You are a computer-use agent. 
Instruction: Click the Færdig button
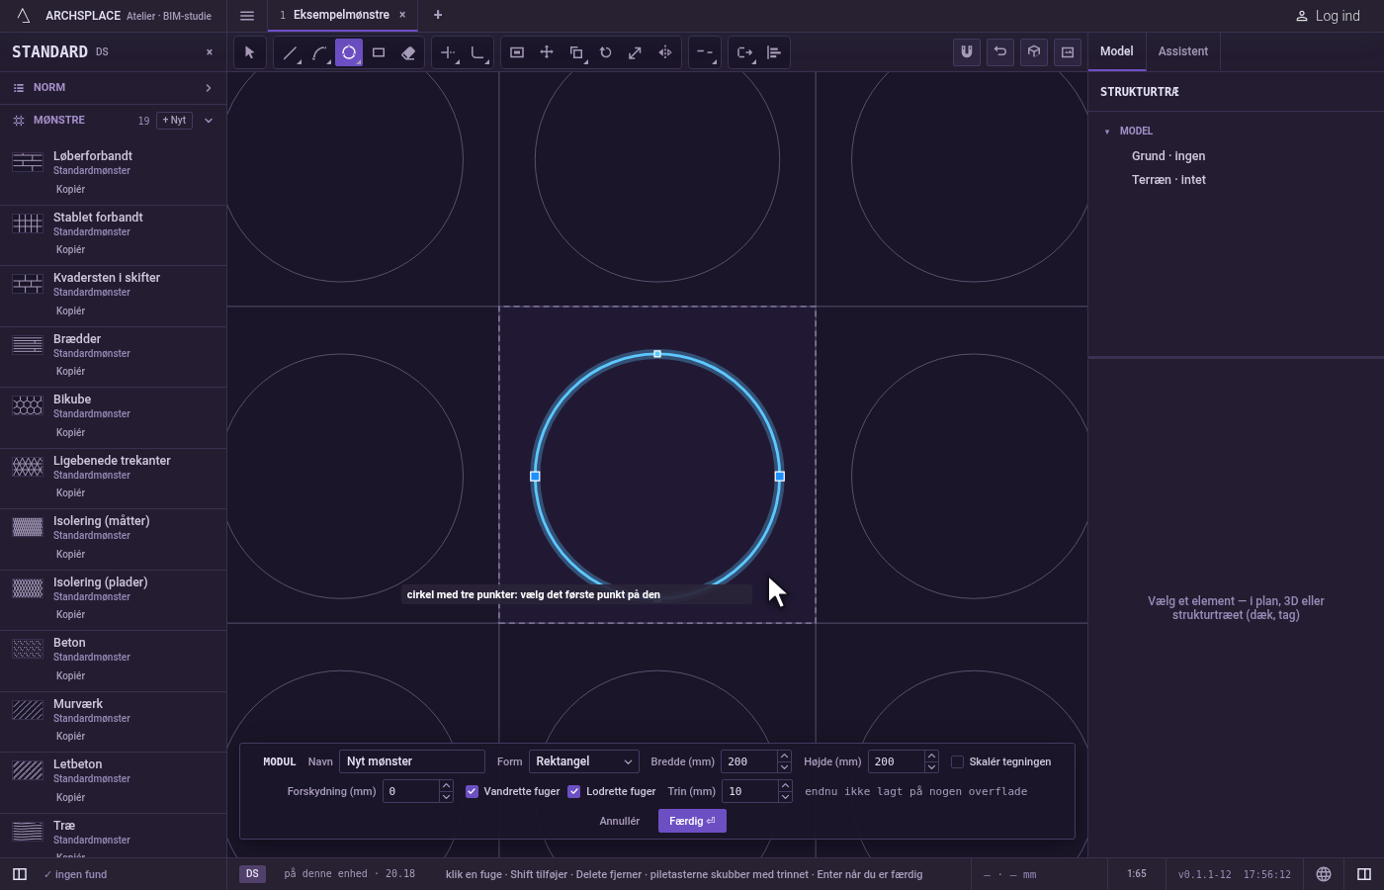[692, 821]
